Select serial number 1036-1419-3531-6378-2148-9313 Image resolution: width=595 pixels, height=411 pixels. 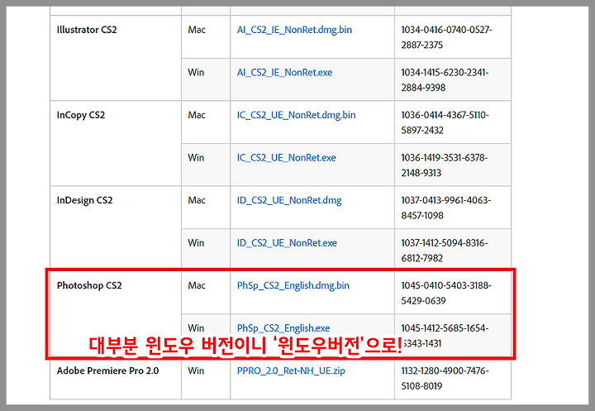(445, 165)
